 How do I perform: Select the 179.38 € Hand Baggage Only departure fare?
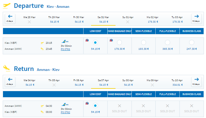pyautogui.click(x=119, y=43)
